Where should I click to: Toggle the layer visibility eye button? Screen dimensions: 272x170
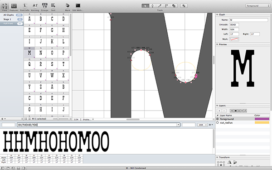[232, 111]
